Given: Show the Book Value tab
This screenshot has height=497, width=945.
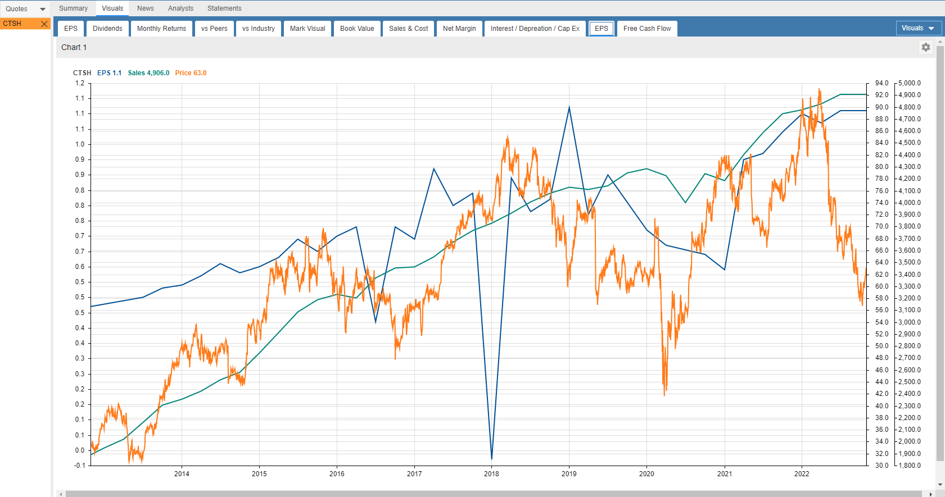Looking at the screenshot, I should (x=357, y=29).
